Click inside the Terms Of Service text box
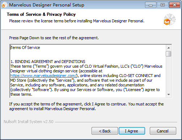 tap(88, 71)
